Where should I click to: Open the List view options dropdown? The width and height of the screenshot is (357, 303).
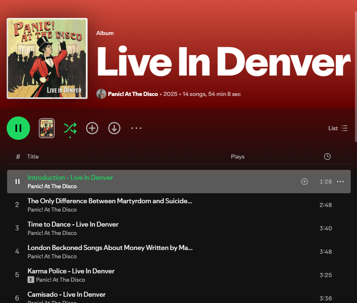(x=338, y=128)
